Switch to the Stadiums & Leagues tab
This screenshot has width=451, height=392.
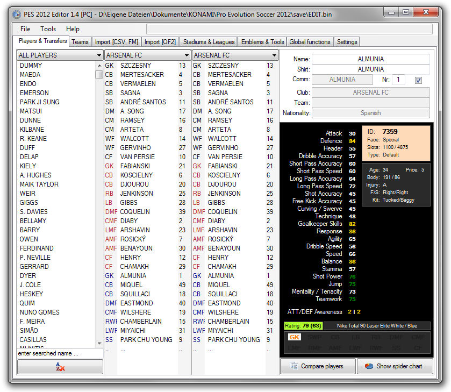tap(209, 42)
